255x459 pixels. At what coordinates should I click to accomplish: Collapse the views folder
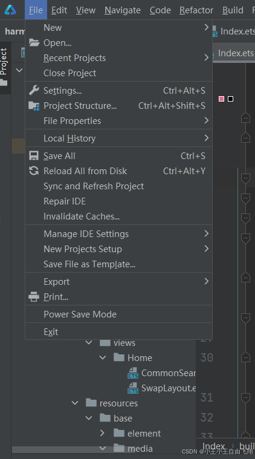[x=89, y=342]
